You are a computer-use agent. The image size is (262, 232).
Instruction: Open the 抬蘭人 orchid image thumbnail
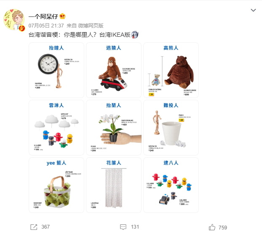(114, 128)
